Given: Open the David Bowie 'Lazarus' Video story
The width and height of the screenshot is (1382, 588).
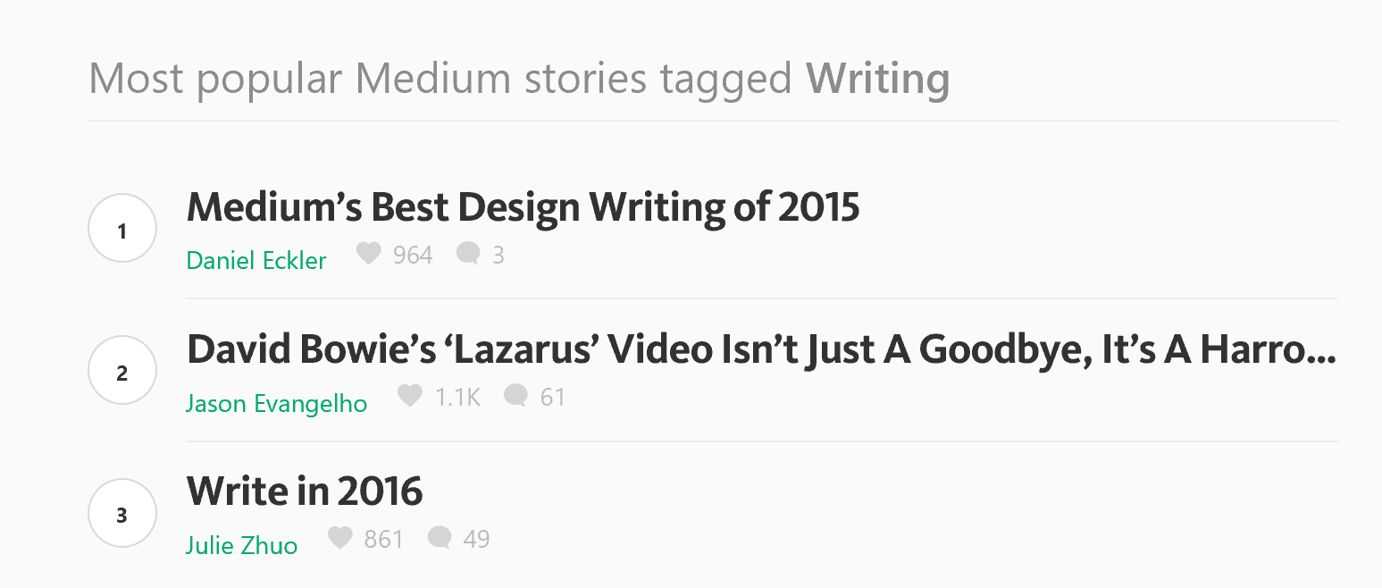Looking at the screenshot, I should tap(760, 349).
